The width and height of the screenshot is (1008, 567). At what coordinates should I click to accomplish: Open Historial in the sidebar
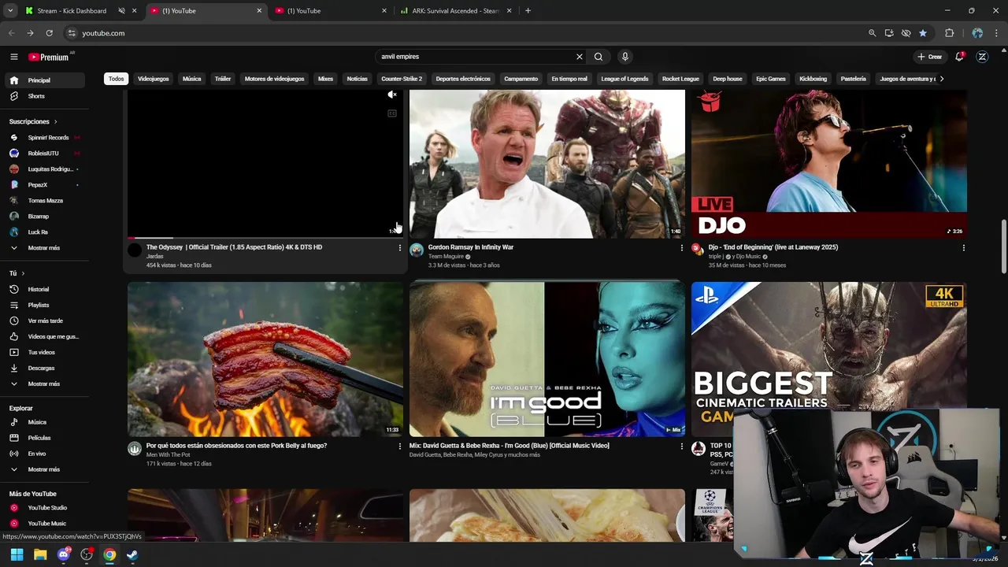44,289
